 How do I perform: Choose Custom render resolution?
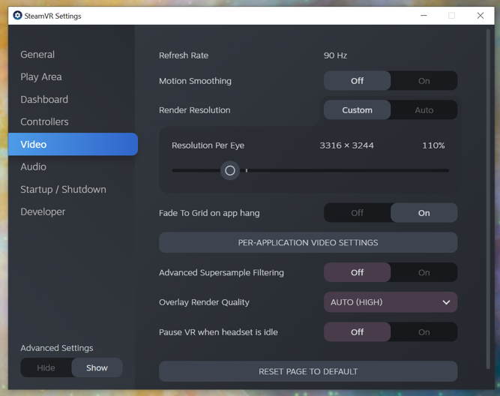click(357, 110)
